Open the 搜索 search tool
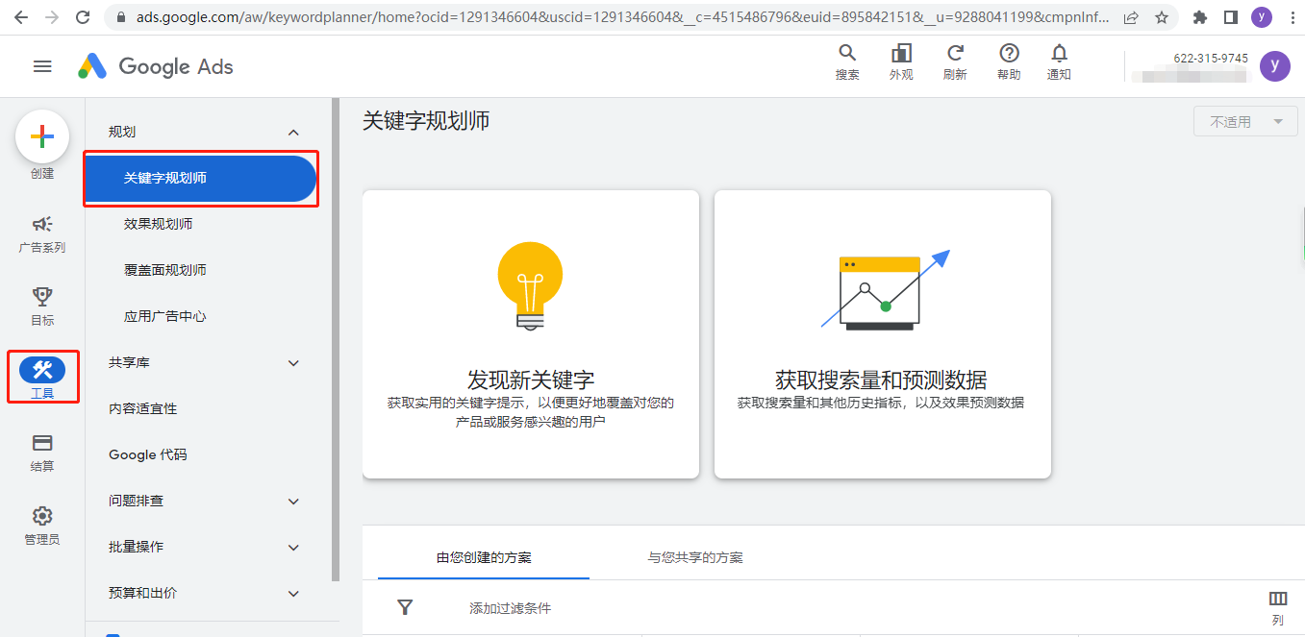1305x637 pixels. [847, 61]
